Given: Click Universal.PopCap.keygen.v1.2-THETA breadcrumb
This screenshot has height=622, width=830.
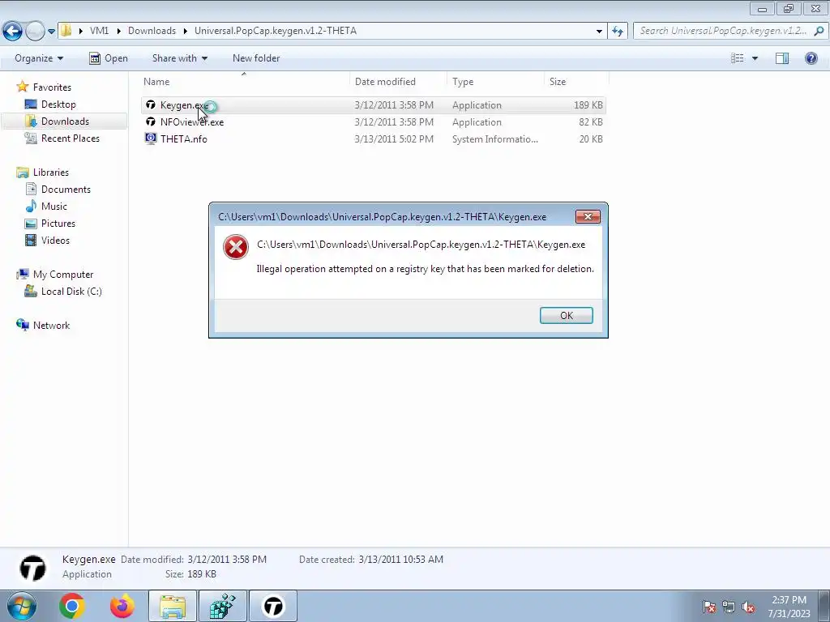Looking at the screenshot, I should [276, 31].
